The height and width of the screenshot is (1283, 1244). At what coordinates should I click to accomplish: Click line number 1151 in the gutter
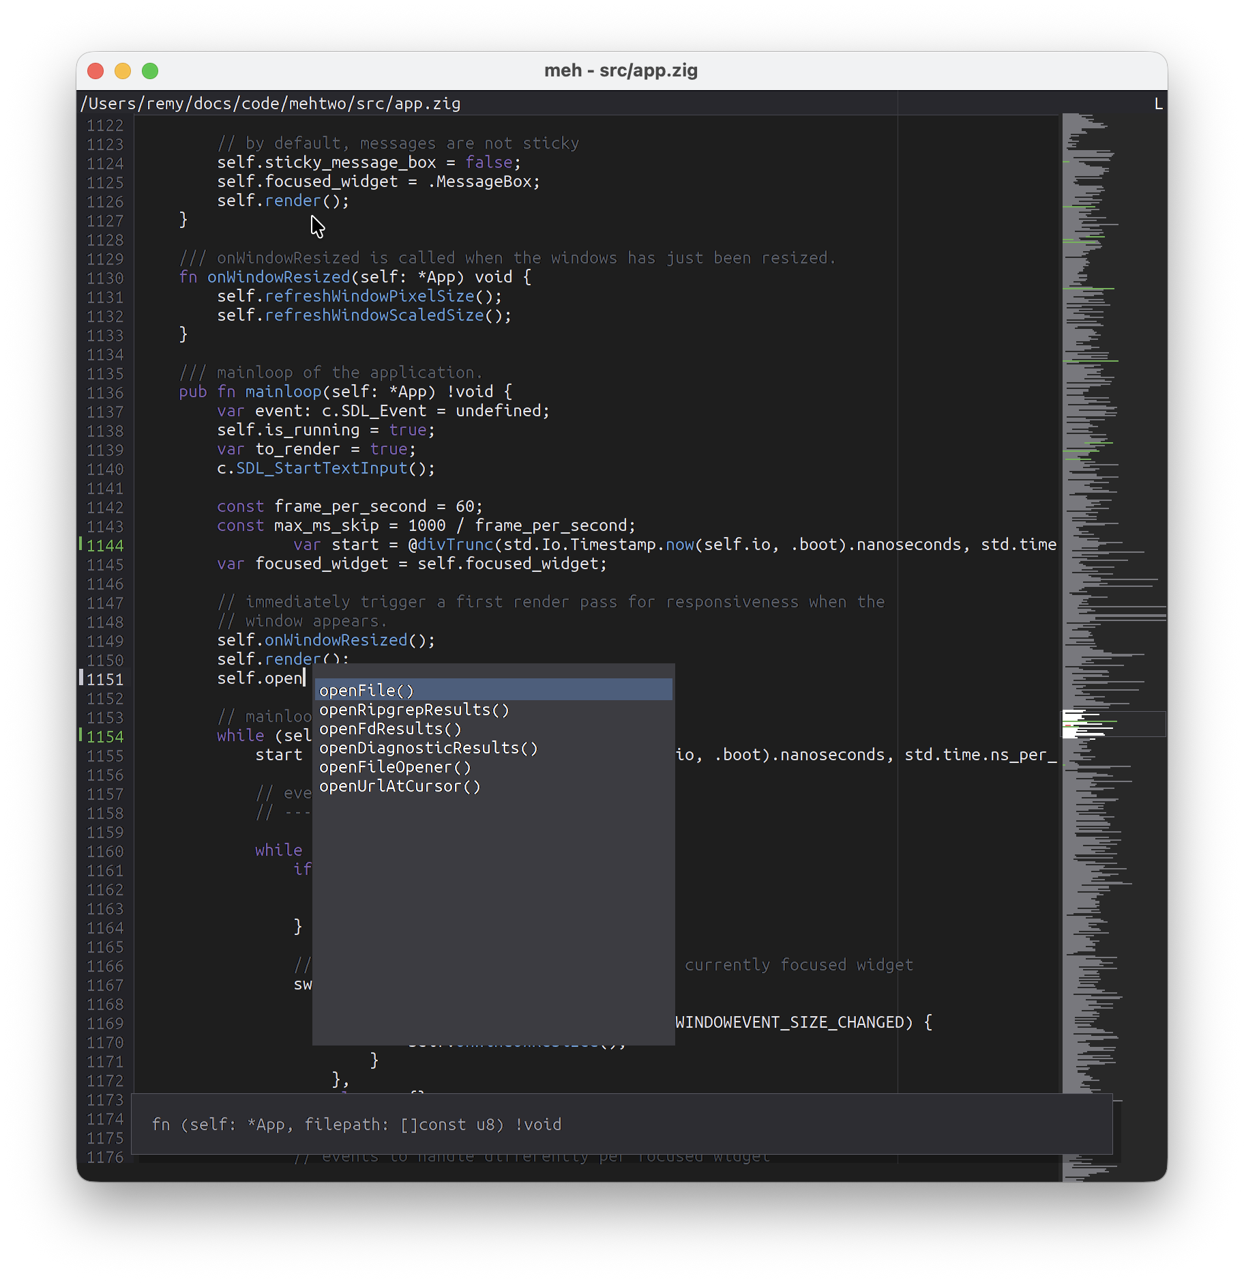[x=105, y=679]
